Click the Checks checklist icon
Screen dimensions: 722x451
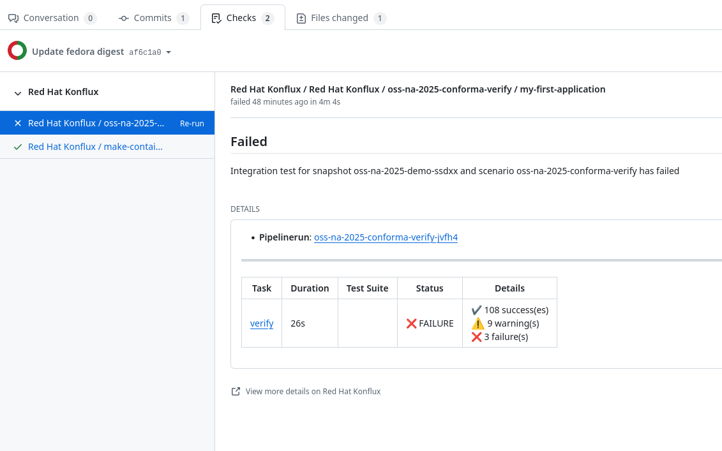click(x=216, y=18)
